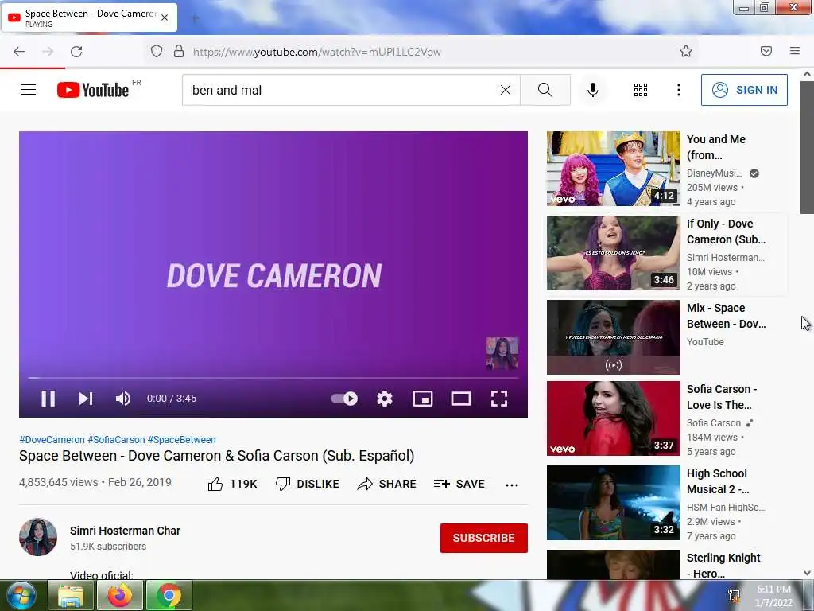Save video to playlist with SAVE
The width and height of the screenshot is (814, 611).
click(459, 484)
